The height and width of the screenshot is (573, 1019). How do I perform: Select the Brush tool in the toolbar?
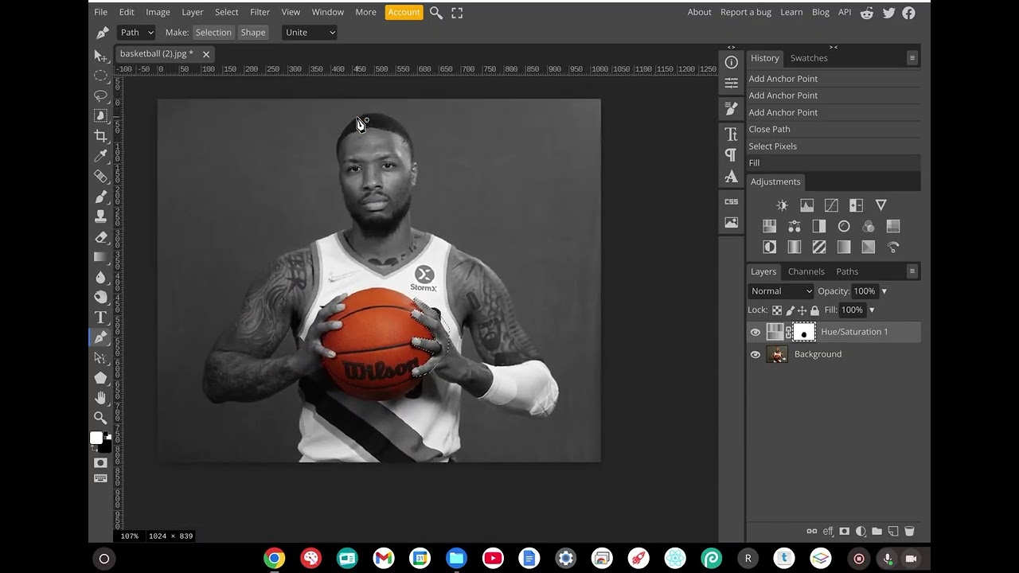(x=101, y=197)
